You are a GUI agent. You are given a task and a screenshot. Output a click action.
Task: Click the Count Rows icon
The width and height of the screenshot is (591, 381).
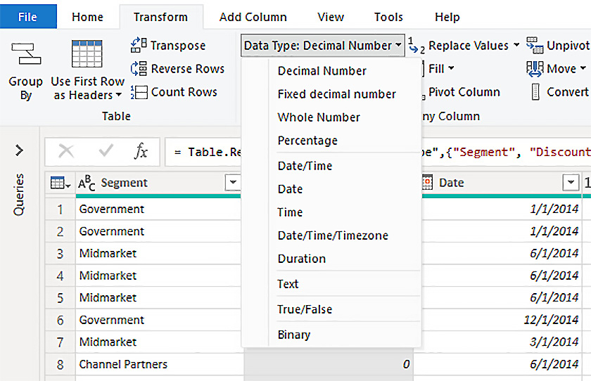[139, 92]
